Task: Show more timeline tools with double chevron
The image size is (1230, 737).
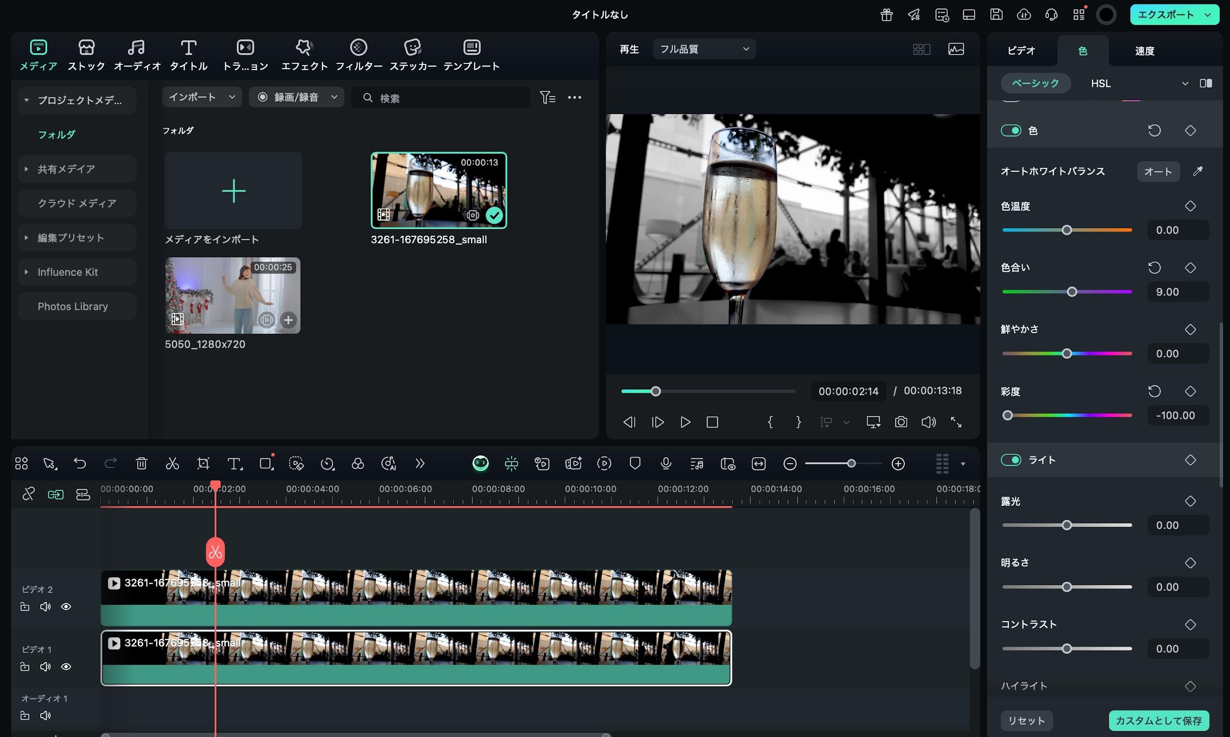Action: click(x=420, y=463)
